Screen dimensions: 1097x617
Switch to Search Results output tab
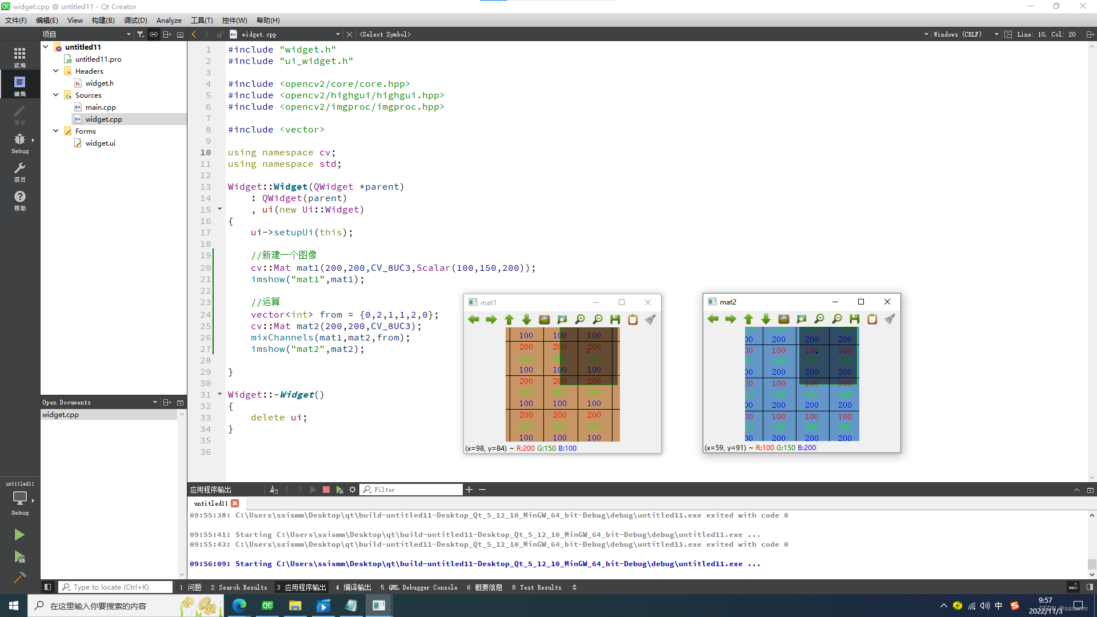239,587
